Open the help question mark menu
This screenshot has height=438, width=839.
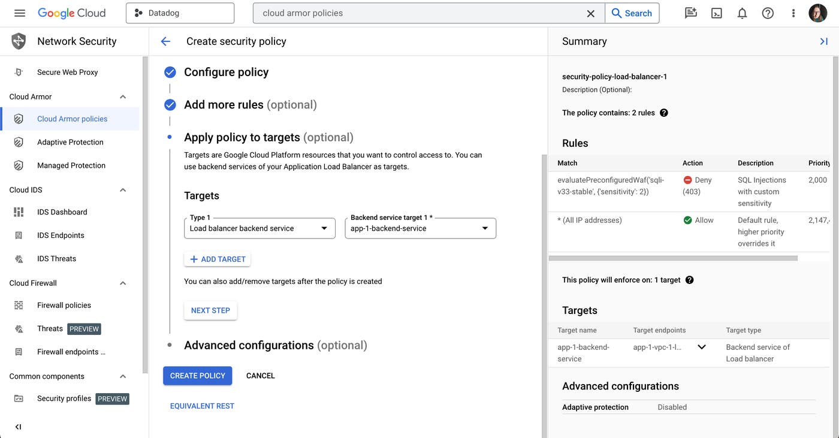[x=768, y=13]
